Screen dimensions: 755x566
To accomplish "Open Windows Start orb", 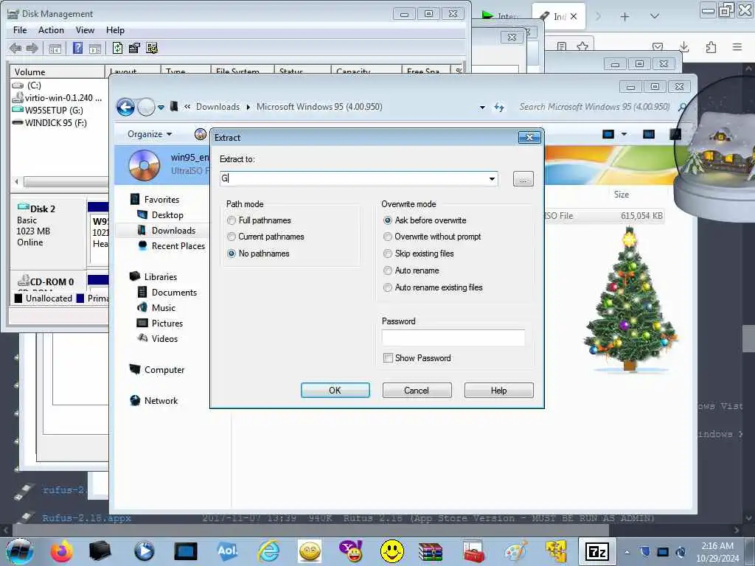I will (x=19, y=551).
